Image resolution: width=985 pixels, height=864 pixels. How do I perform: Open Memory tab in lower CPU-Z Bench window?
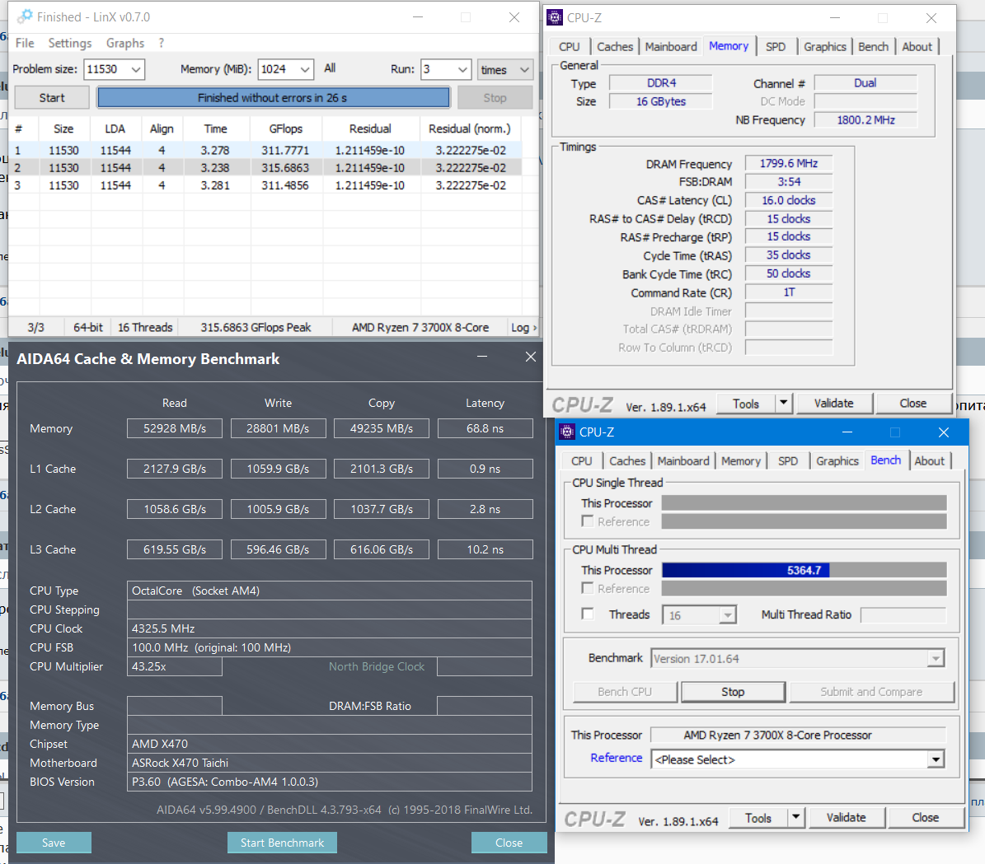741,461
